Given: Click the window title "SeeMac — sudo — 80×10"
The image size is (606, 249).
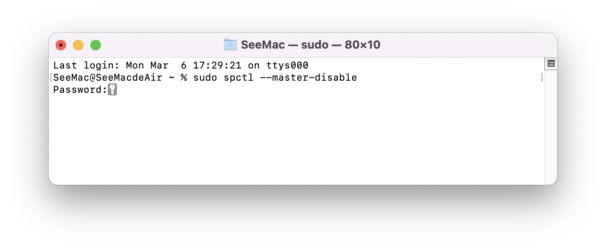Looking at the screenshot, I should [310, 45].
